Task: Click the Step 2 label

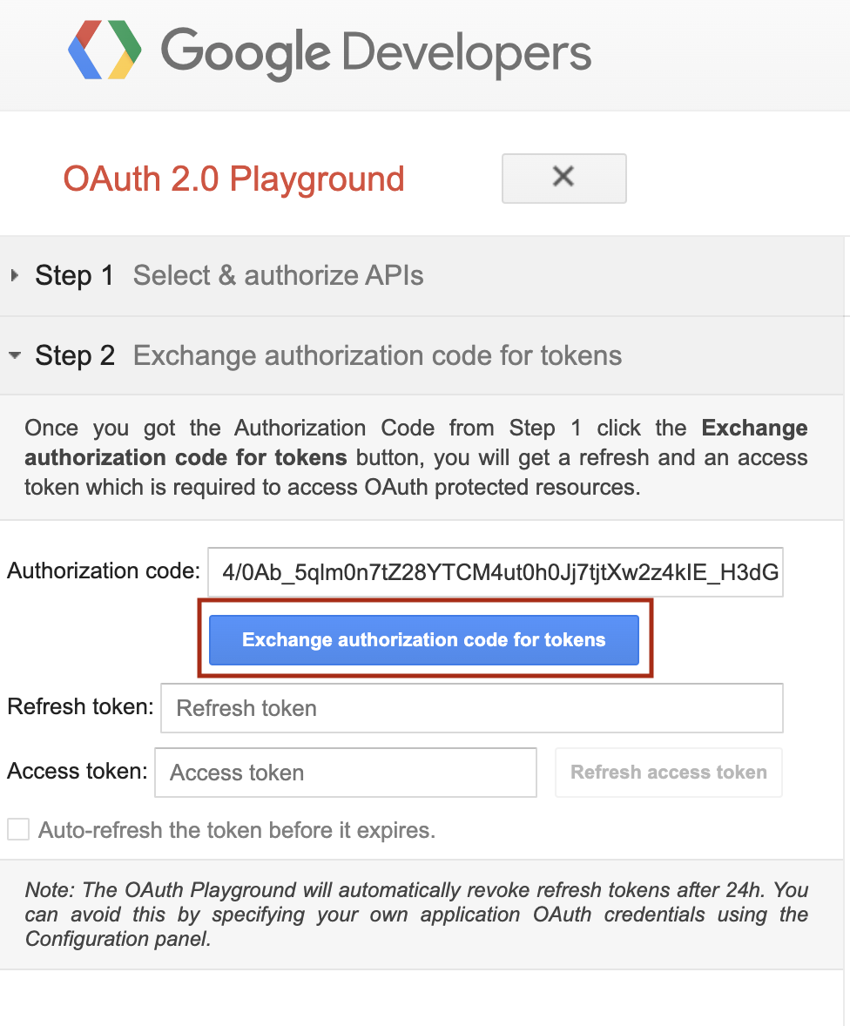Action: [x=75, y=356]
